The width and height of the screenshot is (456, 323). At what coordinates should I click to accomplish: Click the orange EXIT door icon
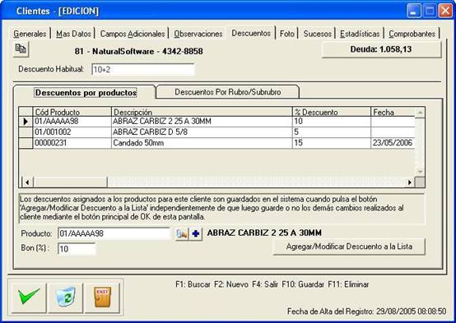pyautogui.click(x=102, y=298)
